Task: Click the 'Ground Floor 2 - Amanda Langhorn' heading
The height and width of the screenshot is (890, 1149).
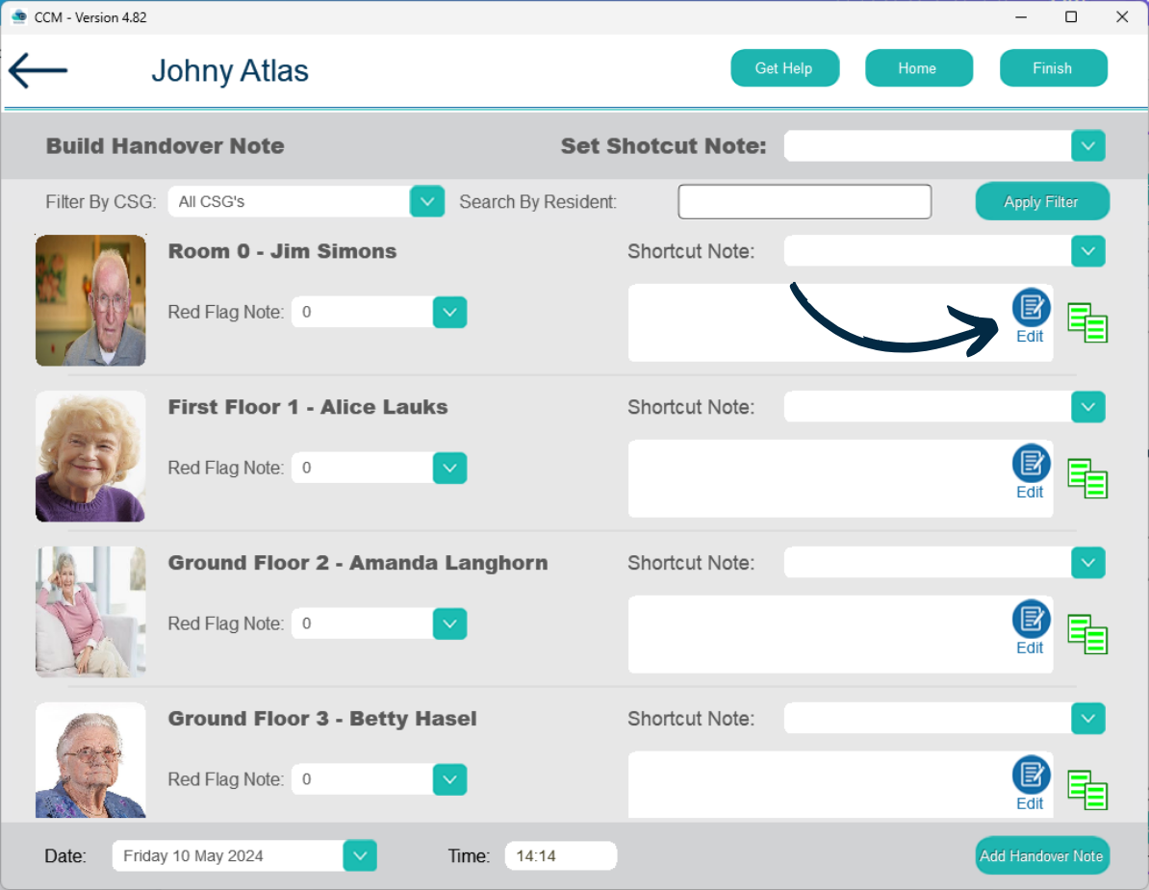Action: pos(358,563)
